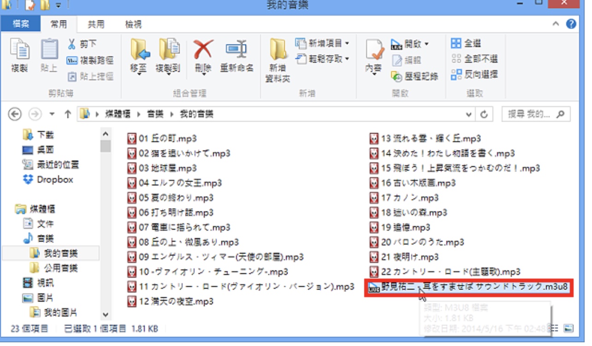Image resolution: width=592 pixels, height=346 pixels.
Task: Open the Quick Access Toolbar customize dropdown
Action: coord(59,6)
